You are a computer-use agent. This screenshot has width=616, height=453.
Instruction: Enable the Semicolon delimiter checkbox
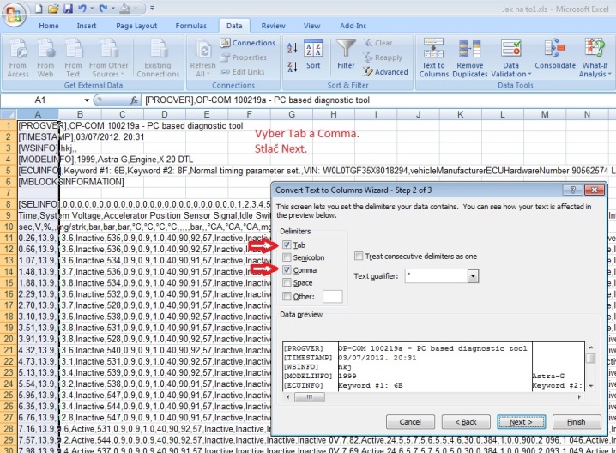pyautogui.click(x=287, y=257)
